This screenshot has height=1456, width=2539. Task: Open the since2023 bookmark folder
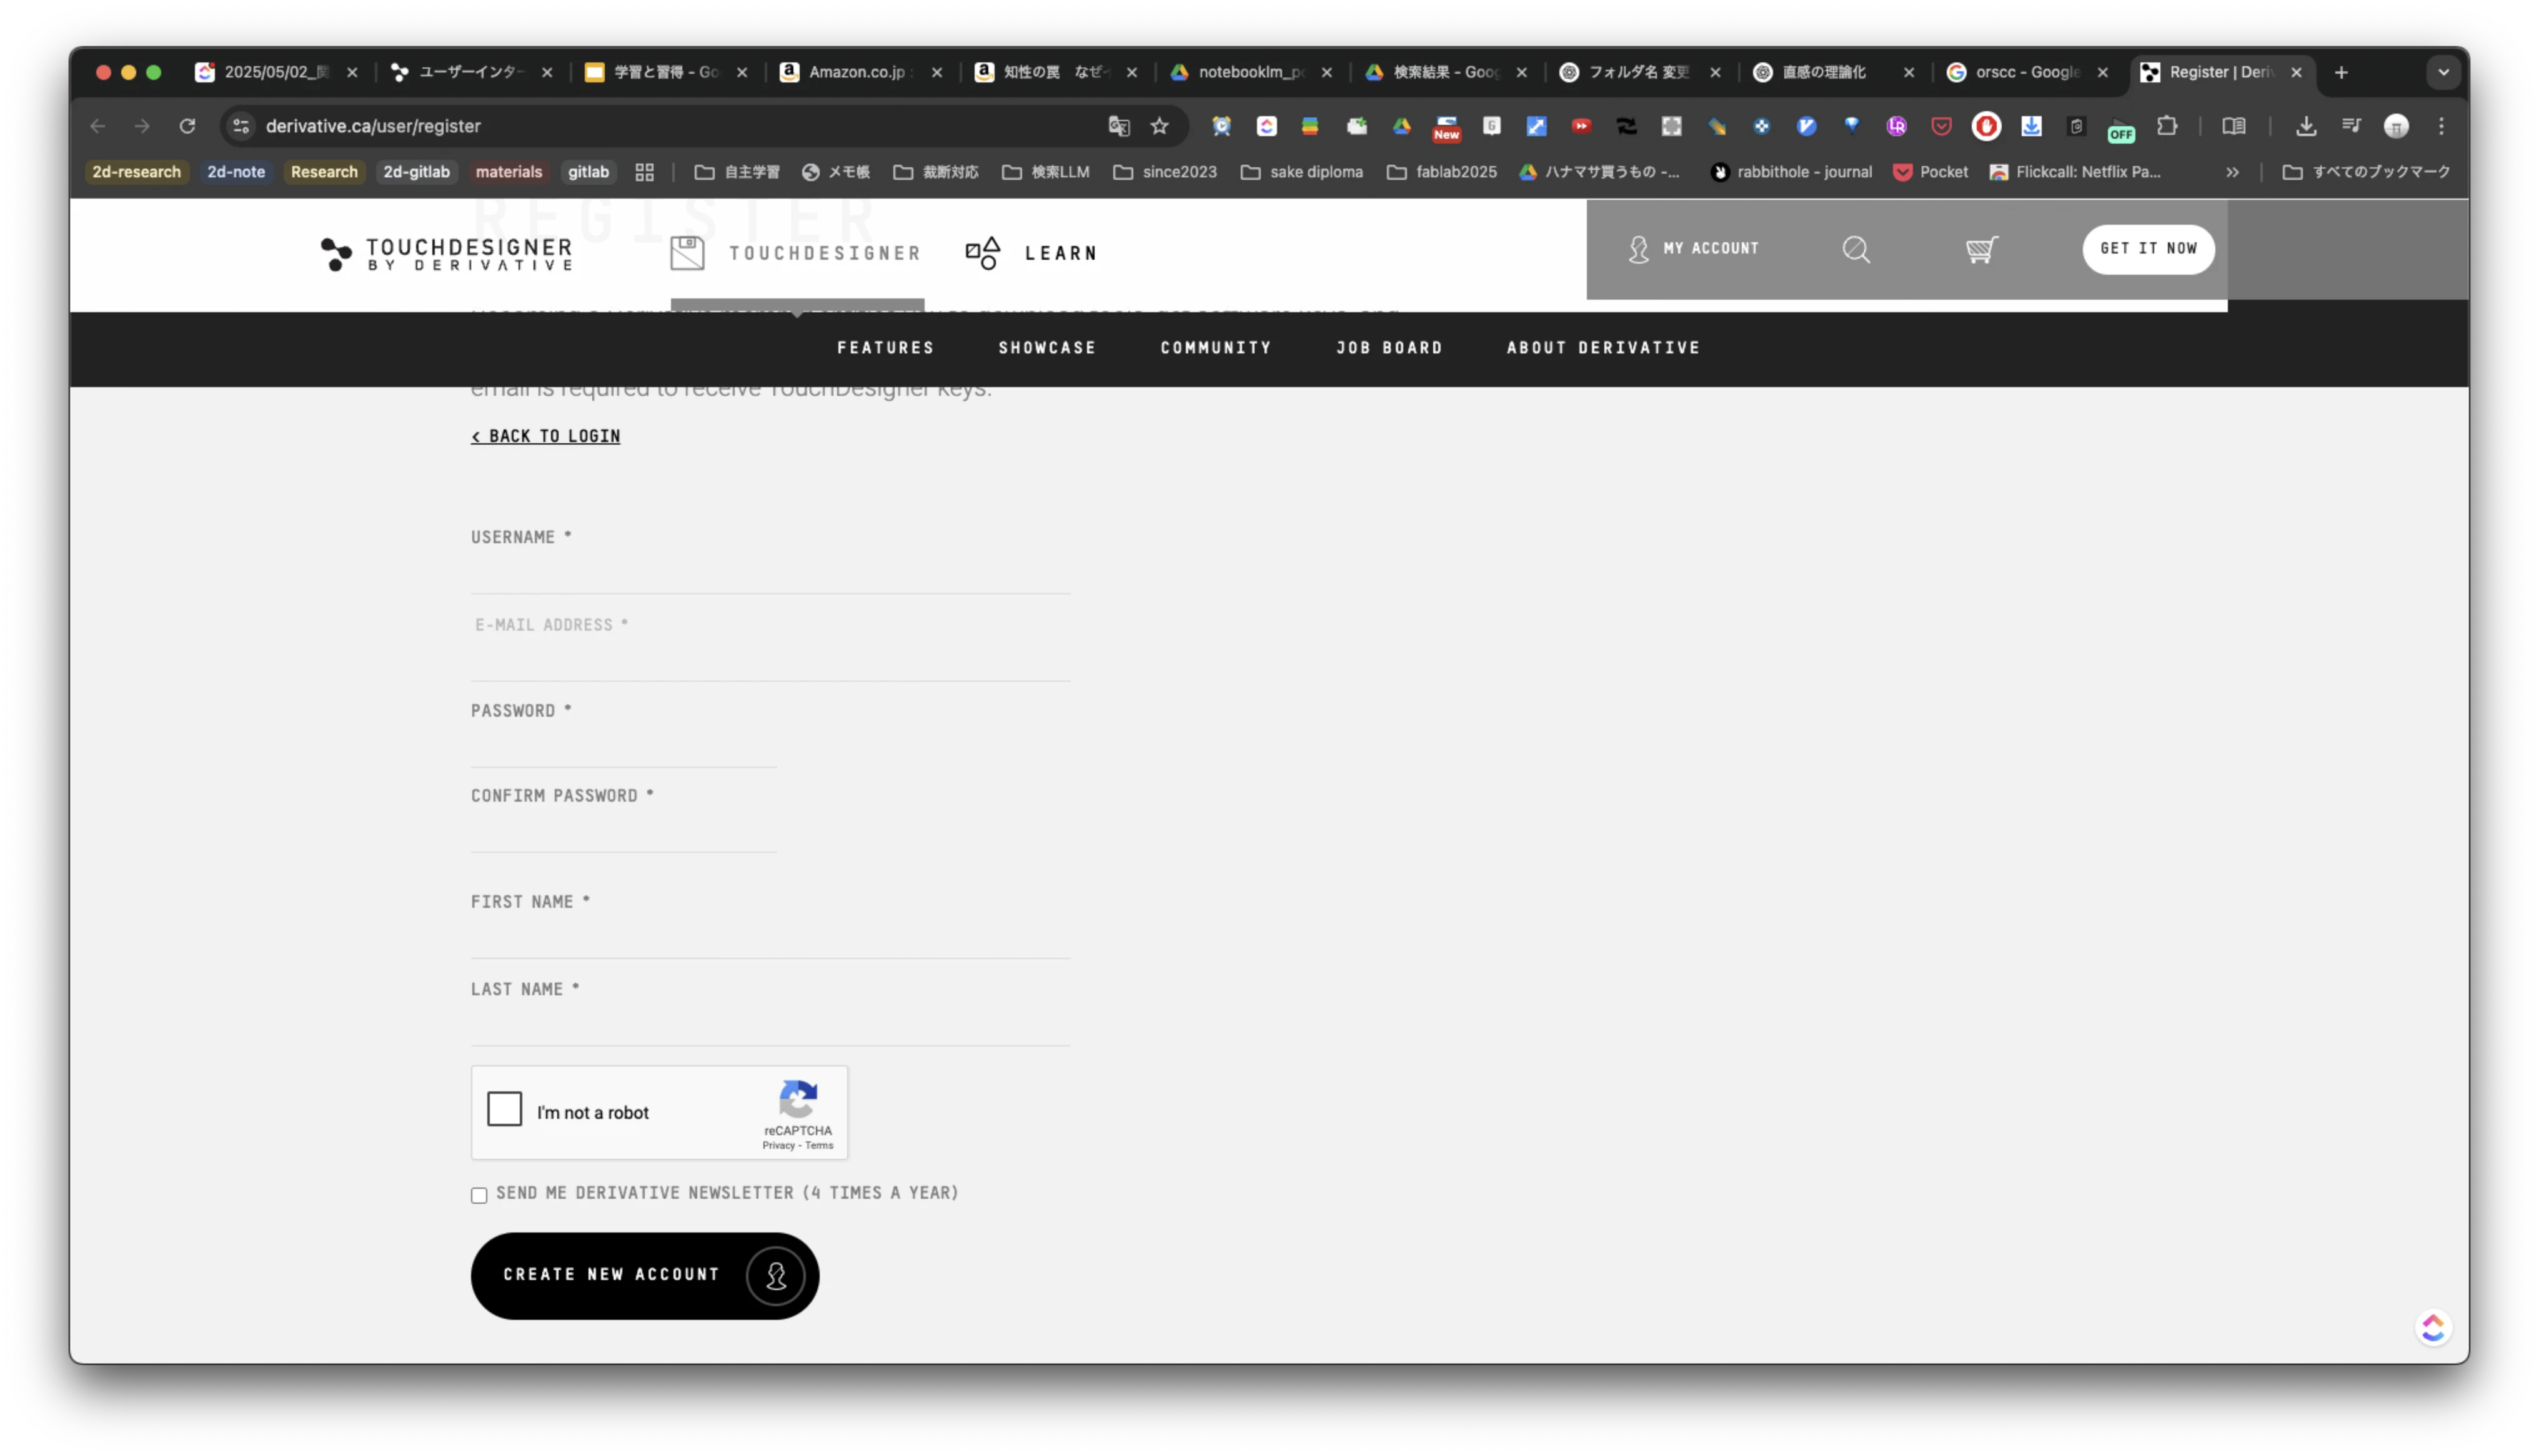1165,172
